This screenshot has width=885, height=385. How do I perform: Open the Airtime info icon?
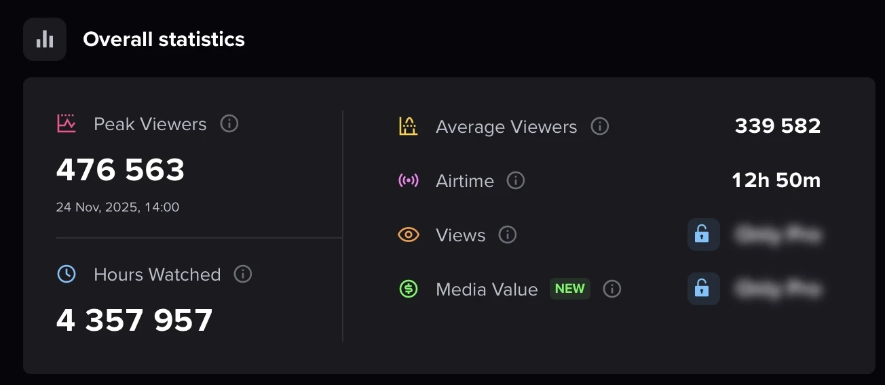point(516,181)
